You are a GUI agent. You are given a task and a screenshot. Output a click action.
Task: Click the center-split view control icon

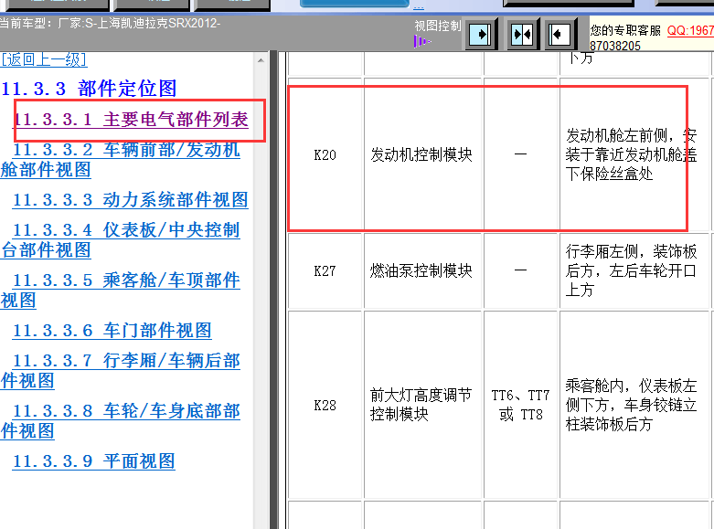click(x=522, y=34)
